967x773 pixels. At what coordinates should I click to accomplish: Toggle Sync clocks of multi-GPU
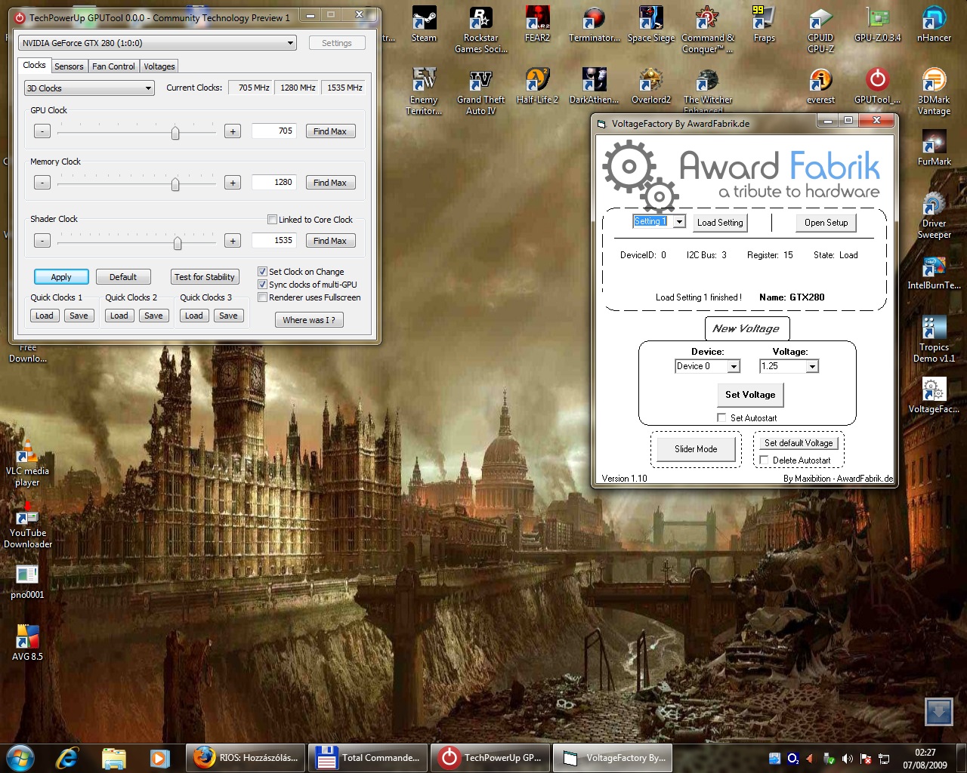(x=262, y=285)
